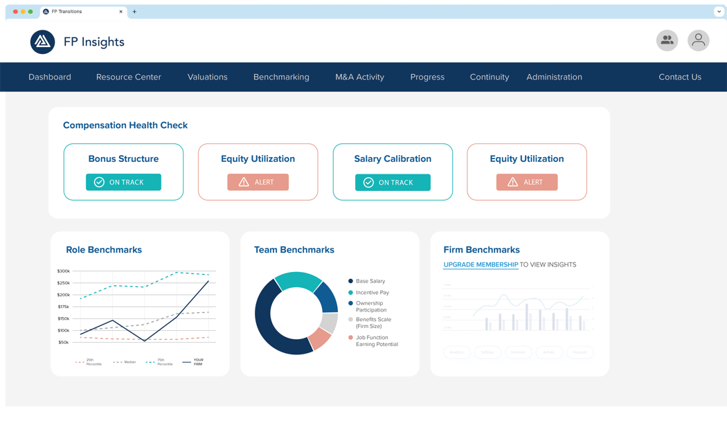Click the FP Transitions favicon on the browser tab
Image resolution: width=727 pixels, height=443 pixels.
(45, 11)
